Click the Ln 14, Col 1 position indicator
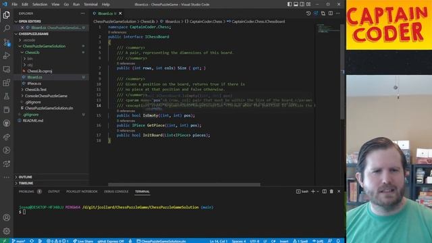The height and width of the screenshot is (243, 432). click(219, 241)
